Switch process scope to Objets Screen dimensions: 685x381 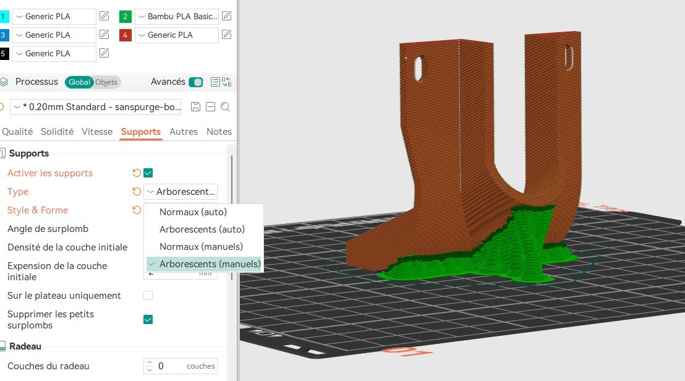pyautogui.click(x=107, y=82)
